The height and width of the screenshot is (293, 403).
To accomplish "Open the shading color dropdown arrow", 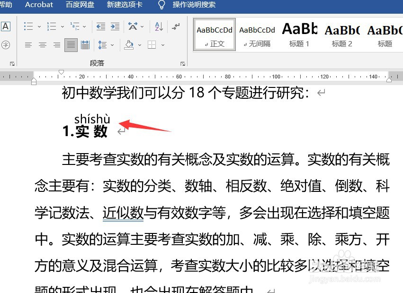I will pyautogui.click(x=140, y=45).
